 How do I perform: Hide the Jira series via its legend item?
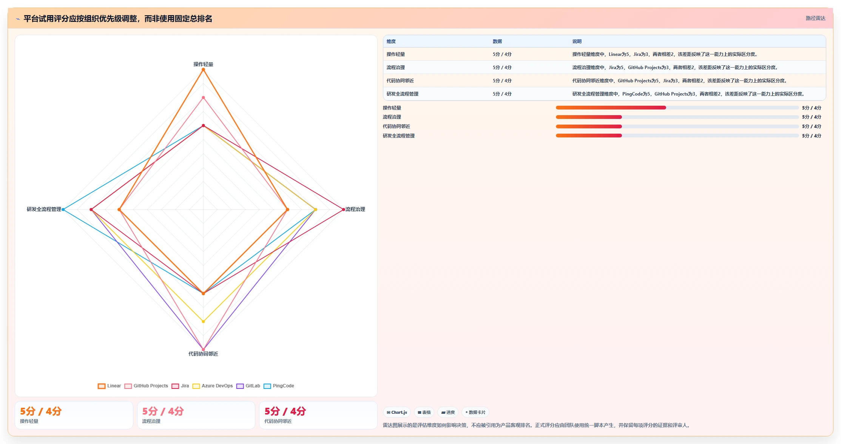[181, 386]
